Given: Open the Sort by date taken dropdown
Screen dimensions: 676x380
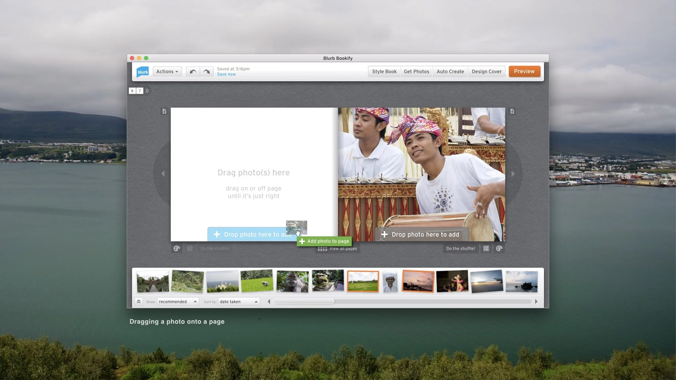Looking at the screenshot, I should coord(239,302).
